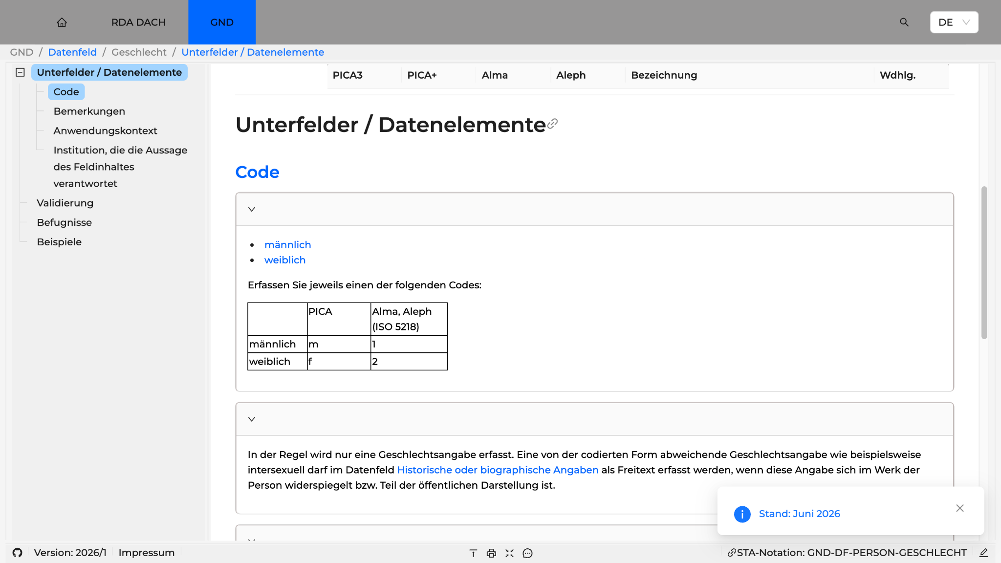Open Beispiele in the sidebar
Viewport: 1001px width, 563px height.
tap(59, 242)
